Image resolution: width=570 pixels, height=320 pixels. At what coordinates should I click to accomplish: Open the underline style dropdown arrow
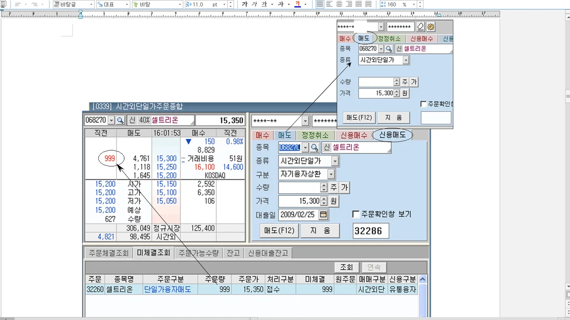(272, 4)
